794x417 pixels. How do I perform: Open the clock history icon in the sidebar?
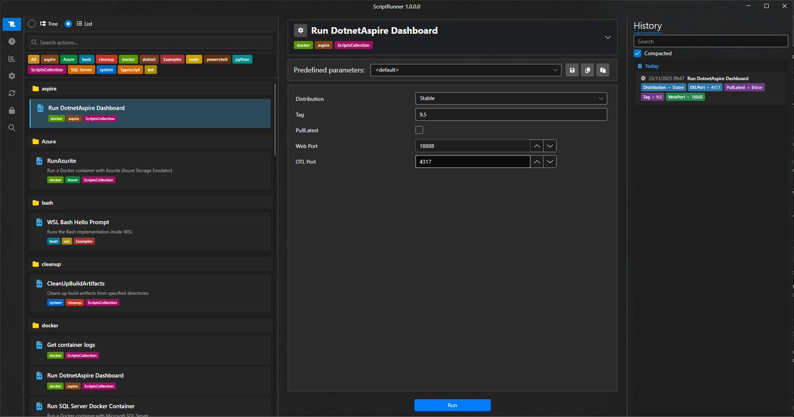tap(12, 41)
